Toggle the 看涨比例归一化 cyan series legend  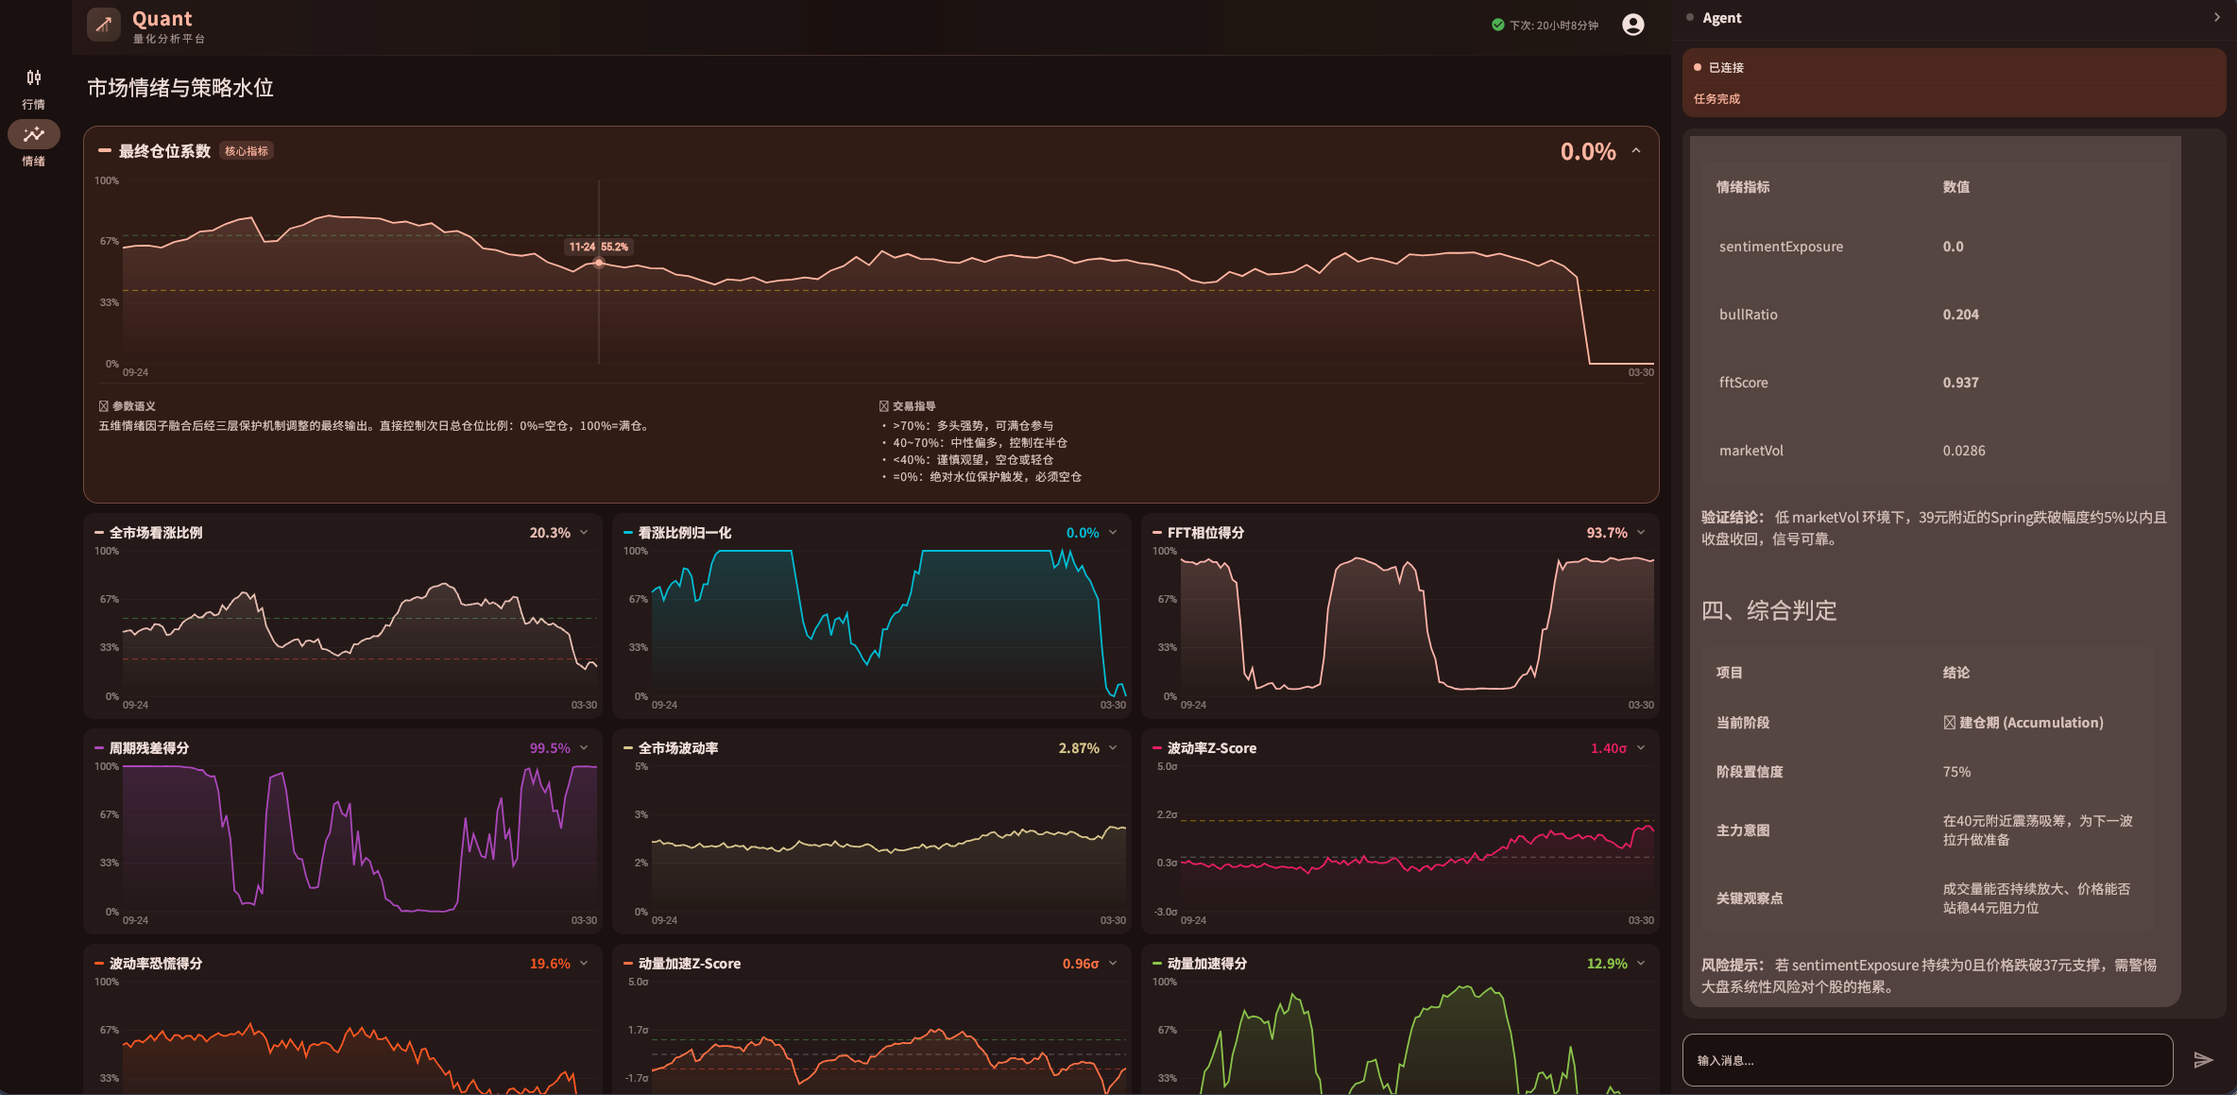tap(628, 533)
